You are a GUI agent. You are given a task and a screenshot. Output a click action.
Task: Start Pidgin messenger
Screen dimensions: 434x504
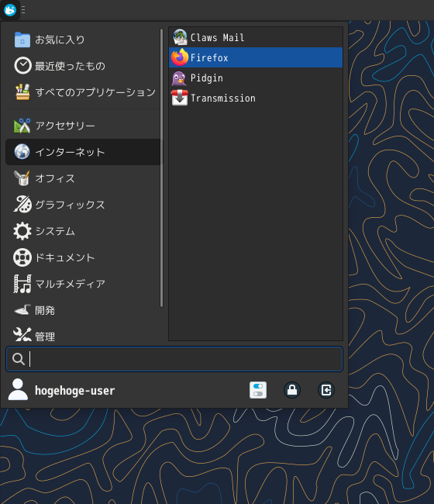(x=256, y=78)
